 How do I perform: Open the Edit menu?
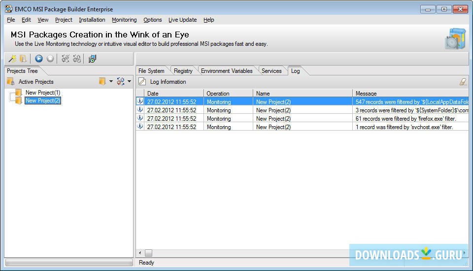[26, 20]
